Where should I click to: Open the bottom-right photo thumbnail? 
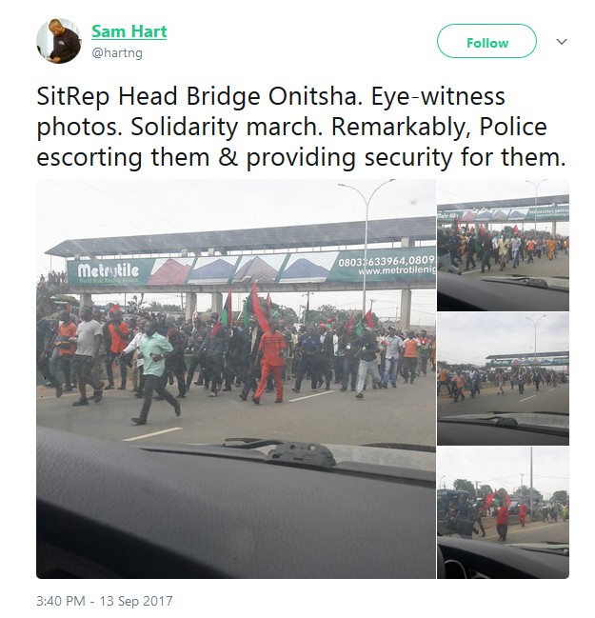503,512
